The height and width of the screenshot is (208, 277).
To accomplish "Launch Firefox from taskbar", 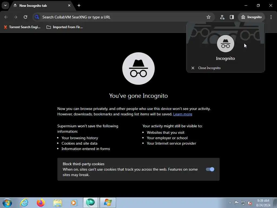I will coord(41,203).
